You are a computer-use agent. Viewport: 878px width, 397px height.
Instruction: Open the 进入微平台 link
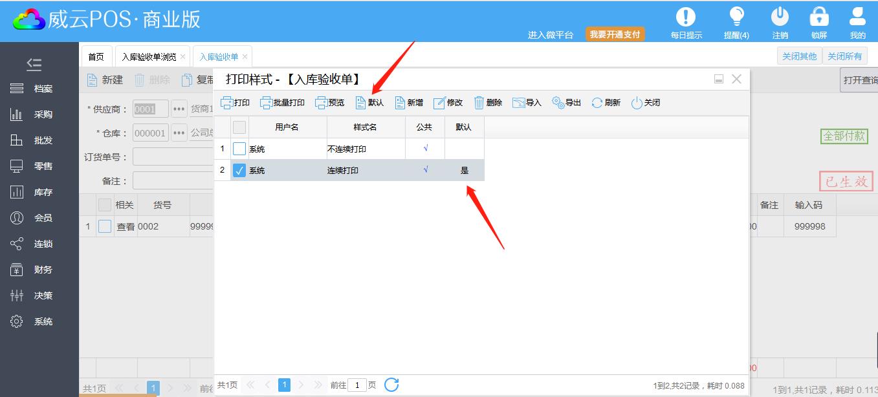click(x=551, y=35)
